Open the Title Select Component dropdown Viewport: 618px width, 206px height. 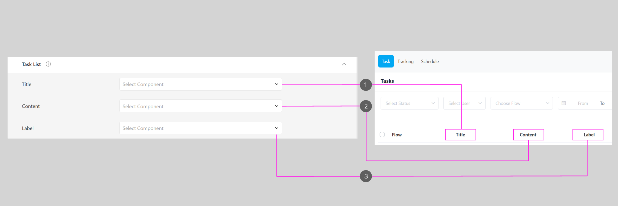(200, 84)
